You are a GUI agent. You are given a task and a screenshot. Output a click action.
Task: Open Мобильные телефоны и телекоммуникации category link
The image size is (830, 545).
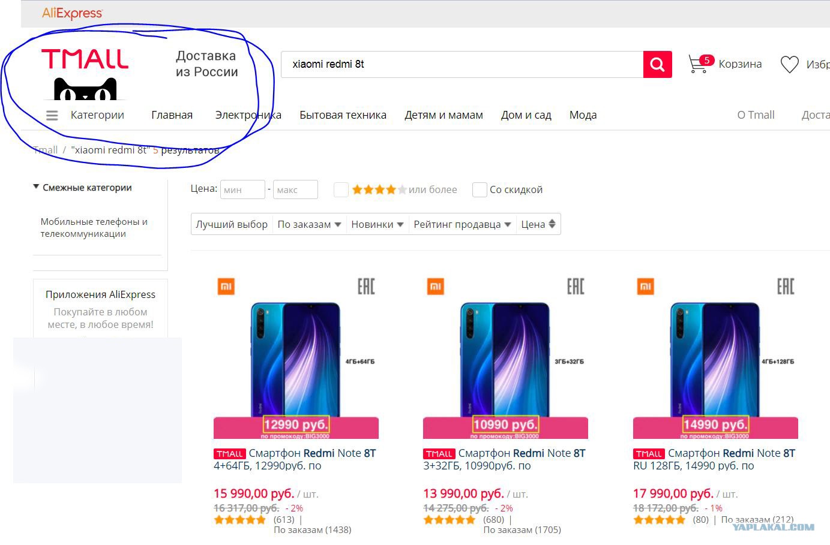tap(94, 228)
